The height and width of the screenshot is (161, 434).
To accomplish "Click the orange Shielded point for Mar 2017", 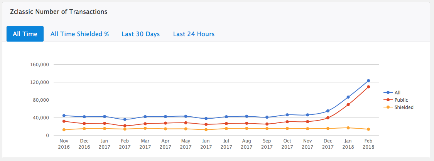I will click(x=145, y=128).
